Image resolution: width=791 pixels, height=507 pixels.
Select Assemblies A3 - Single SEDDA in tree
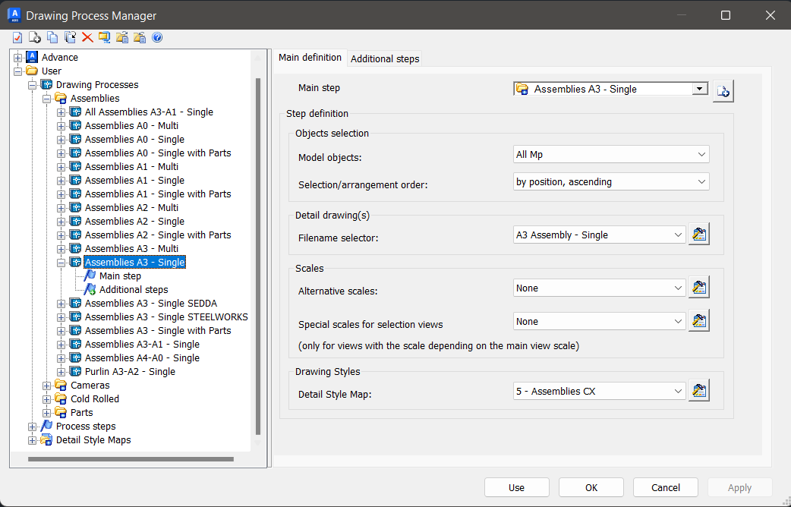pos(151,303)
